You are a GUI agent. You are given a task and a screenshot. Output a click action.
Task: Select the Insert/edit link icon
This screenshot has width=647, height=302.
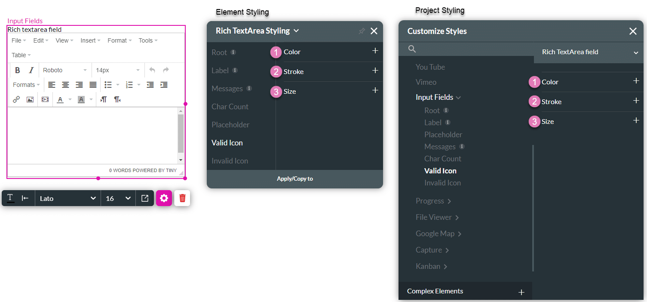click(16, 99)
